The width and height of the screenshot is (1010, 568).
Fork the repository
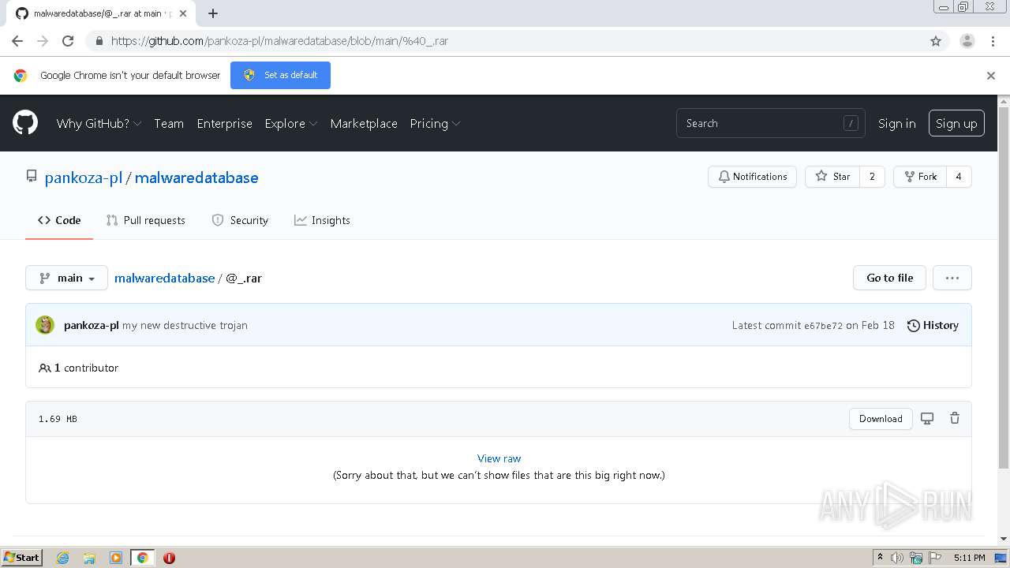[920, 177]
